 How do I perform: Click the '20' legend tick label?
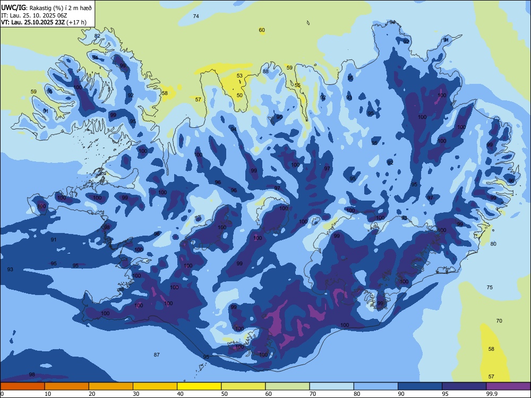pyautogui.click(x=92, y=394)
